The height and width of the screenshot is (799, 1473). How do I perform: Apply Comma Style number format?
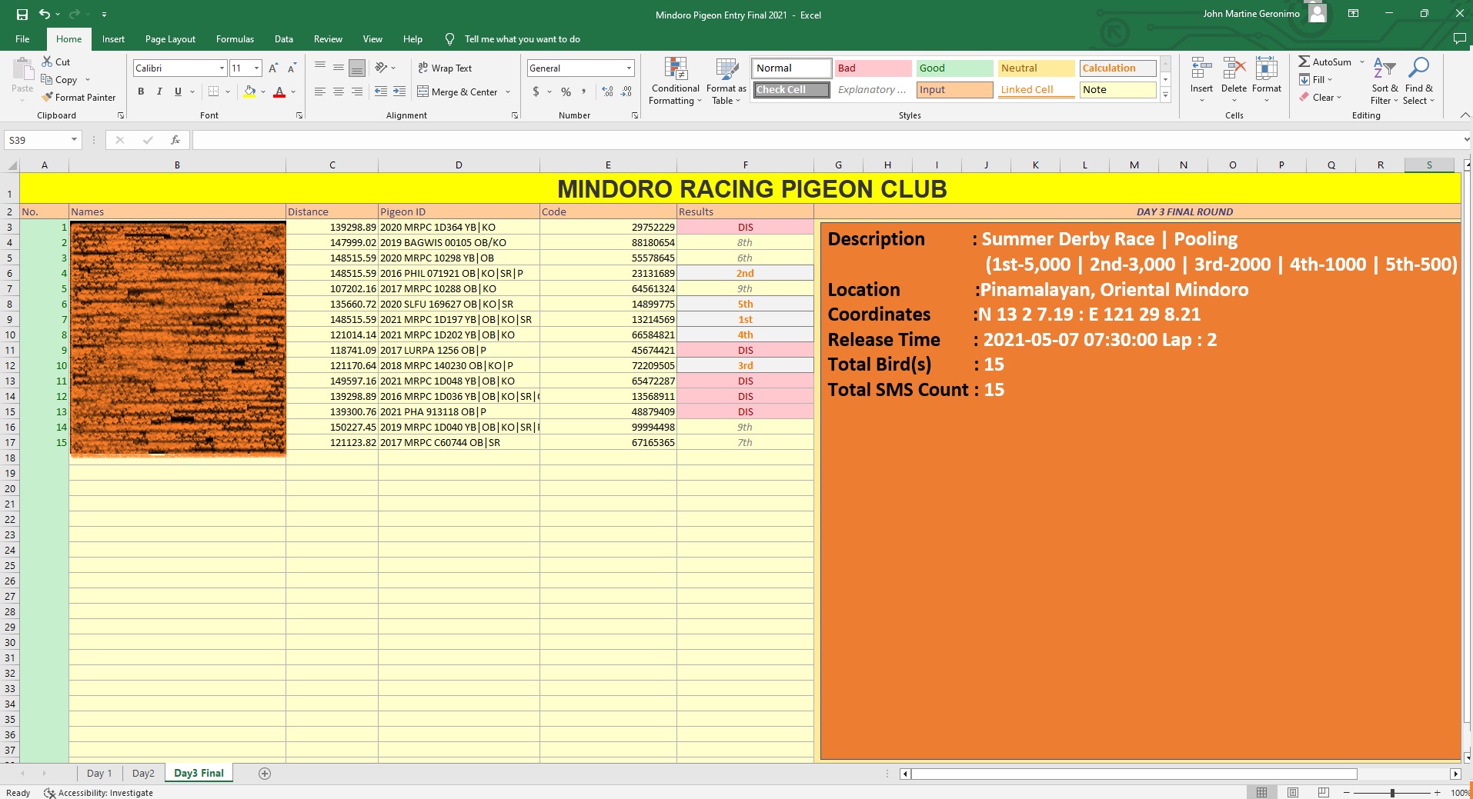(584, 92)
